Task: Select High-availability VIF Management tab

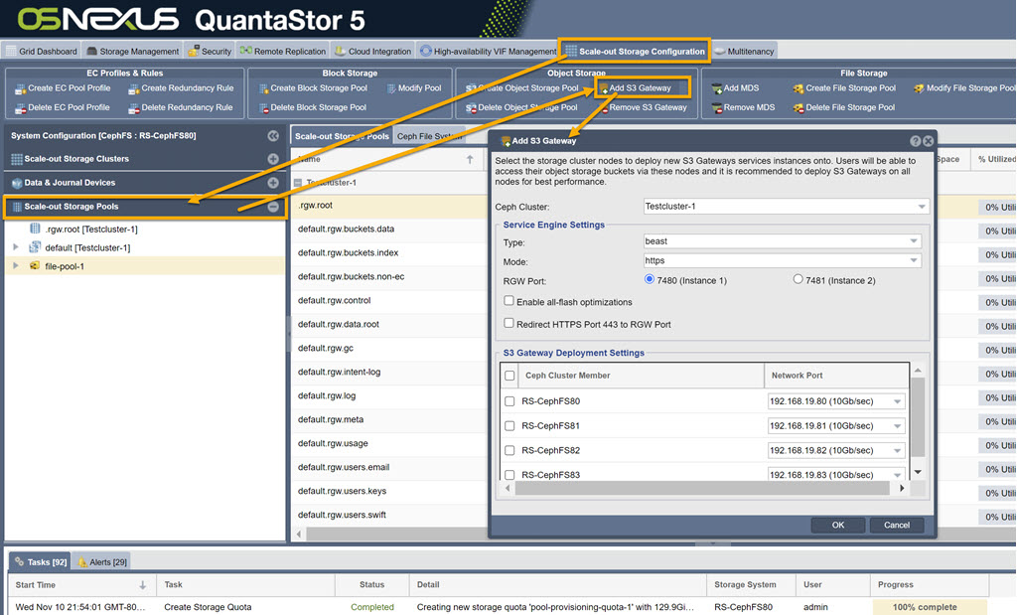Action: [x=488, y=52]
